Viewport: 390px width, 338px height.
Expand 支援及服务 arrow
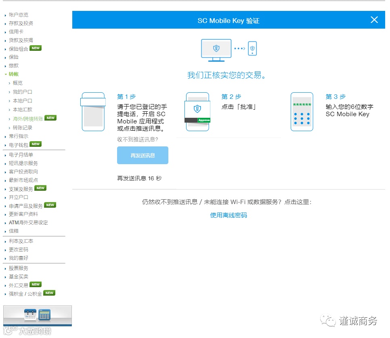click(6, 190)
